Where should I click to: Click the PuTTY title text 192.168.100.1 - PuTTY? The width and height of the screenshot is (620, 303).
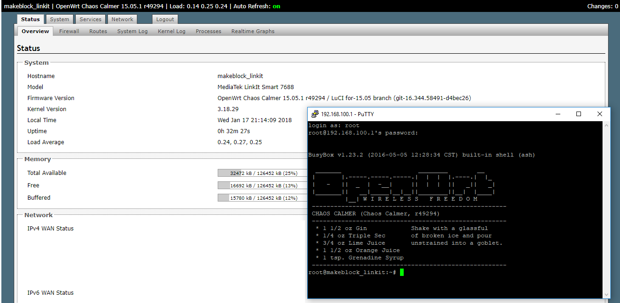(x=348, y=114)
